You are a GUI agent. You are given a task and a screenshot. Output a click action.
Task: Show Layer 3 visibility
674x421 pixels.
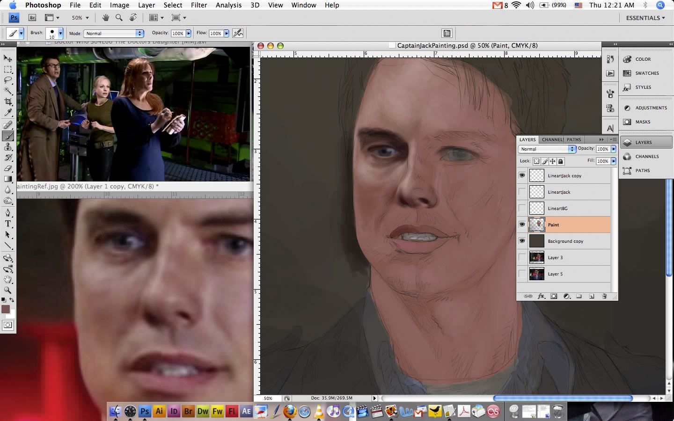pyautogui.click(x=522, y=257)
